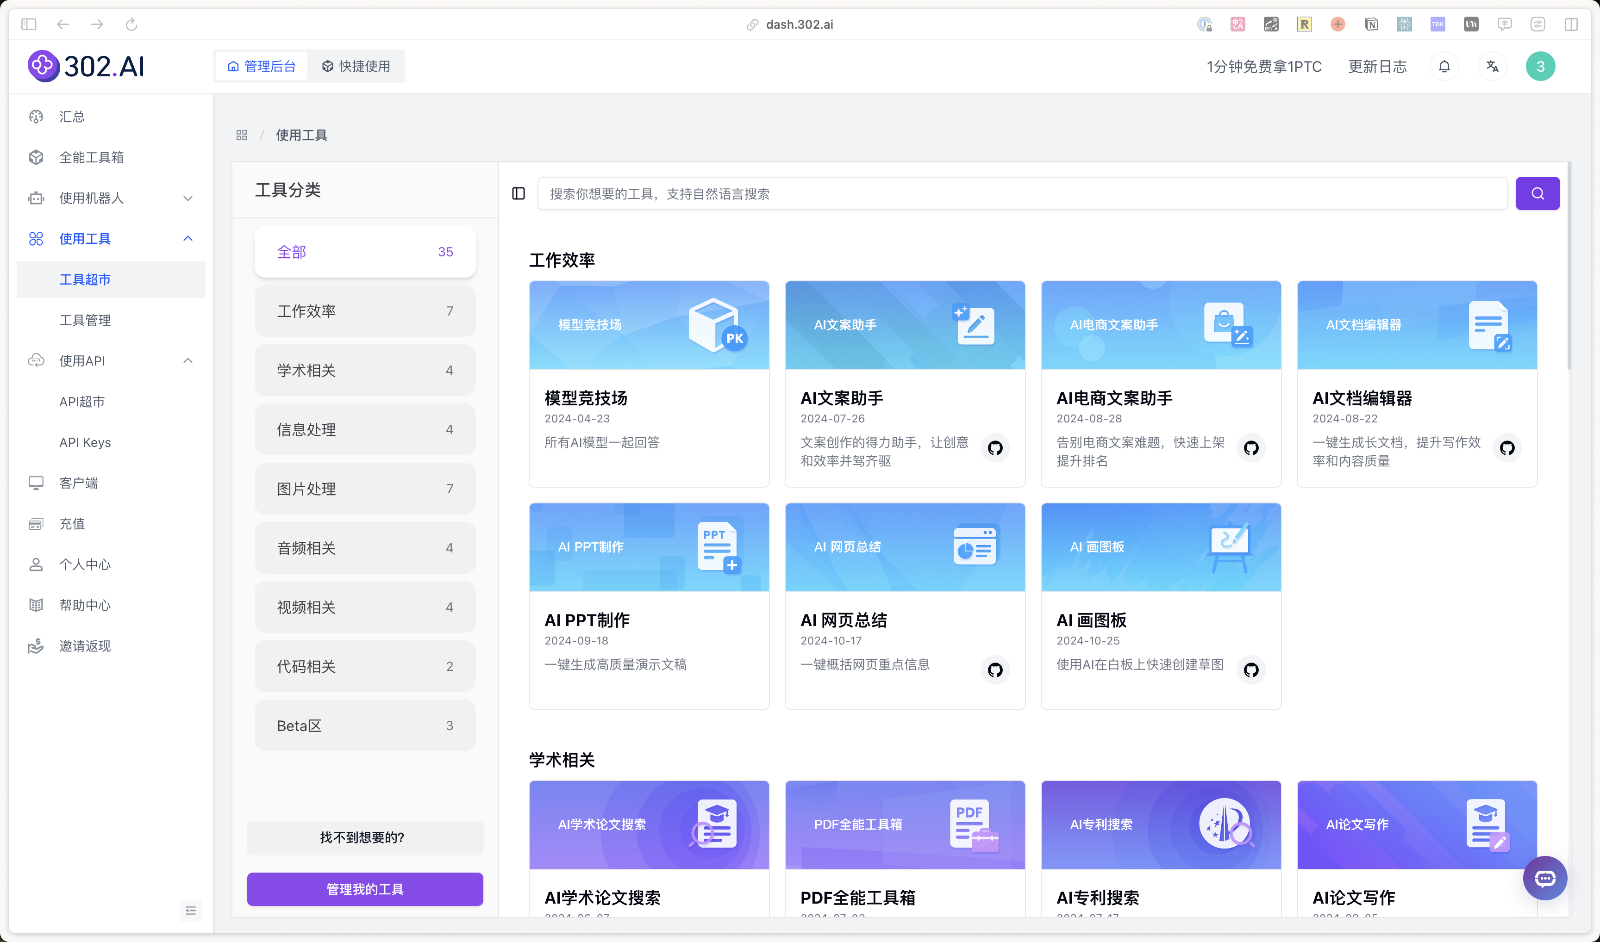This screenshot has width=1600, height=942.
Task: Toggle the browser sidebar icon
Action: coord(29,24)
